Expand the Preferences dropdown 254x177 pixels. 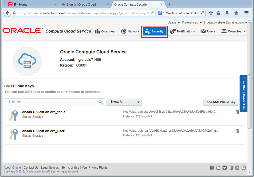[x=192, y=22]
